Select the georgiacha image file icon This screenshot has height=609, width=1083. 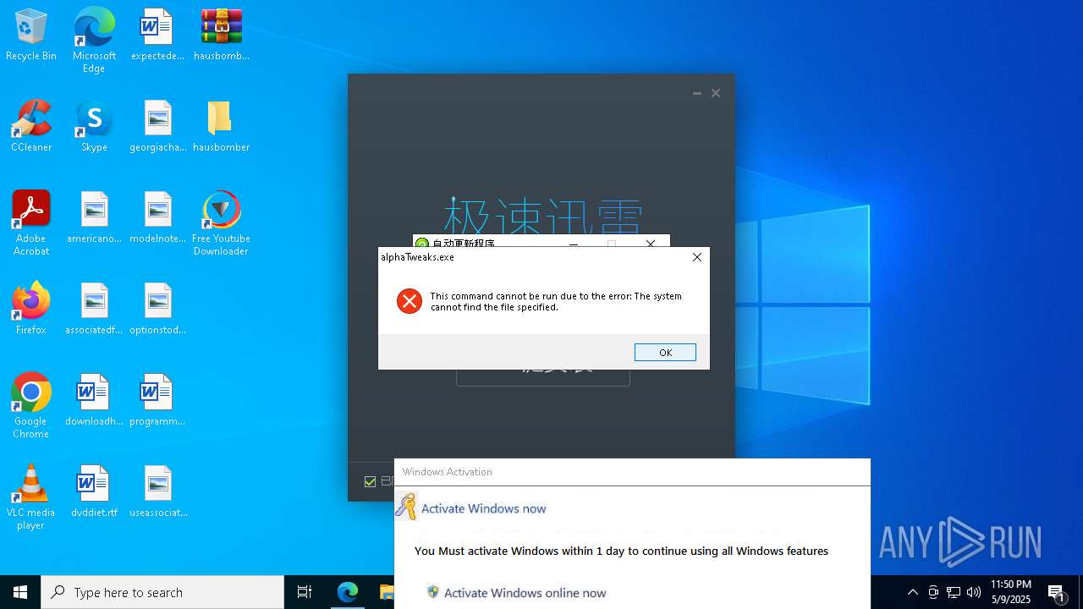click(x=157, y=127)
